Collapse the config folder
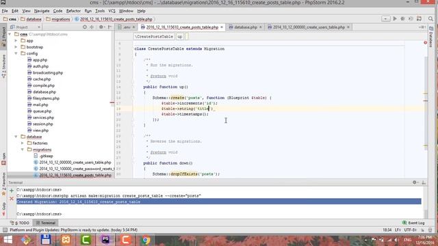The image size is (438, 246). (x=16, y=53)
